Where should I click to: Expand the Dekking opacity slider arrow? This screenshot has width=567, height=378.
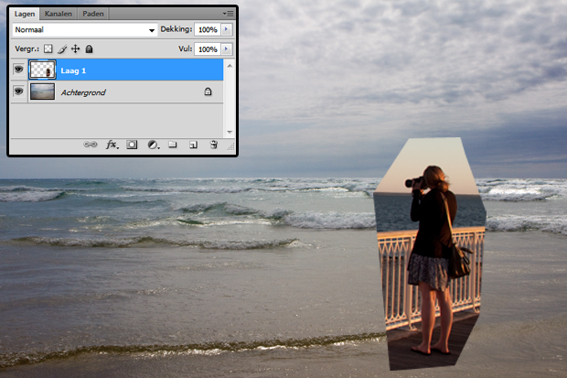click(227, 30)
